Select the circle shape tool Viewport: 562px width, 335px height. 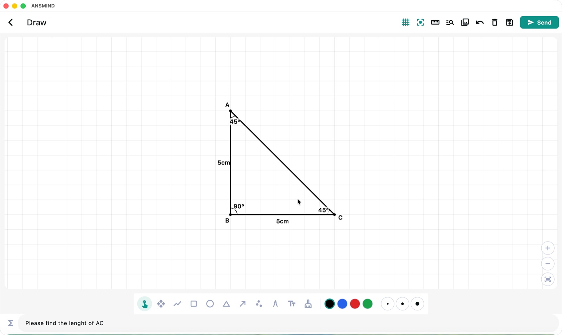[x=210, y=304]
